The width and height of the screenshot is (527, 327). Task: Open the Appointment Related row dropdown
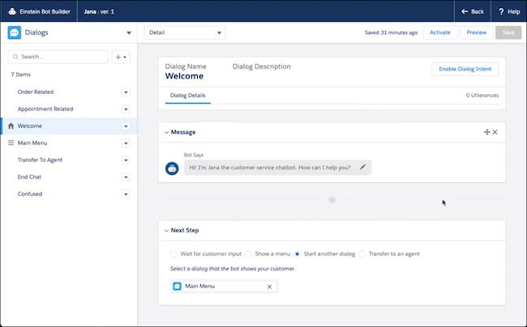[126, 109]
